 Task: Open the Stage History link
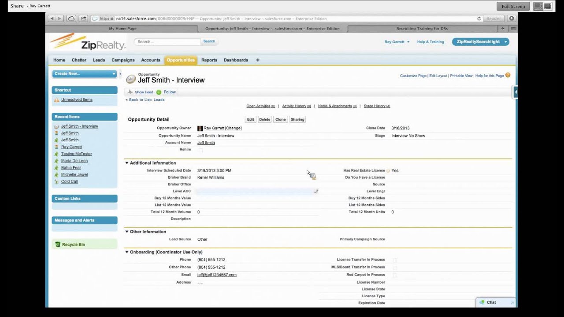click(x=377, y=106)
